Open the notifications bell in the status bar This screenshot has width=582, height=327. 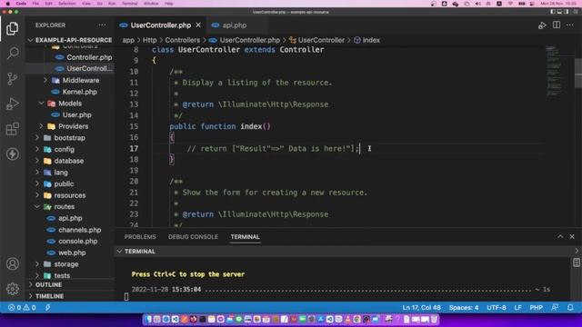(570, 307)
